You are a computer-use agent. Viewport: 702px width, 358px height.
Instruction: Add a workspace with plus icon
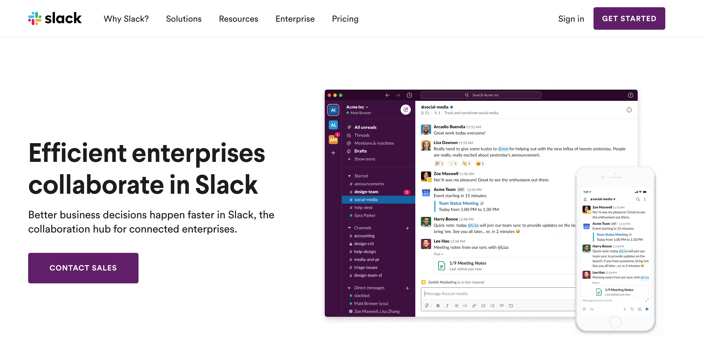pyautogui.click(x=333, y=153)
